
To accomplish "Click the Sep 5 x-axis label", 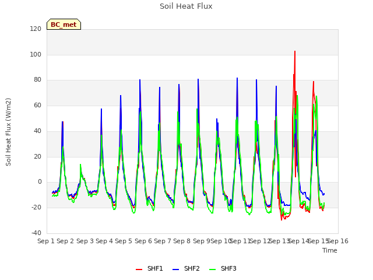I will (124, 241).
